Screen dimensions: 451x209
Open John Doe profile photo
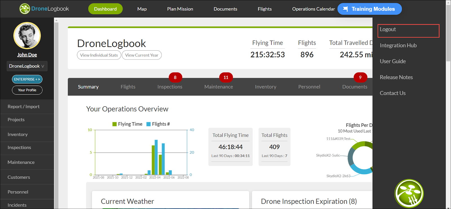tap(27, 36)
